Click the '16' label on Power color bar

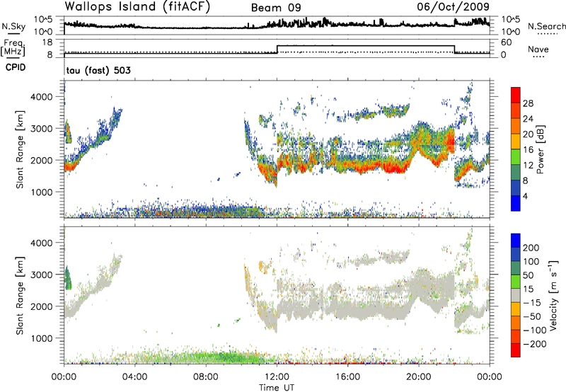(x=528, y=150)
